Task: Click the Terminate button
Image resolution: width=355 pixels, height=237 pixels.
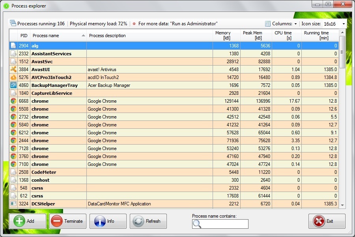Action: (68, 221)
